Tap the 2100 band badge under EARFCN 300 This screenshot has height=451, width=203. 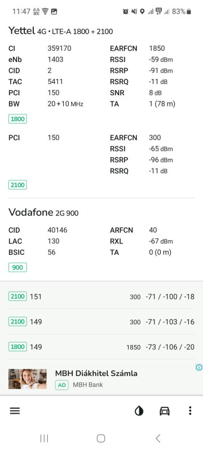(x=17, y=185)
